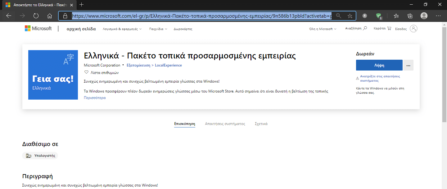
Task: Open the Δωροκάρτες menu item
Action: click(x=183, y=29)
